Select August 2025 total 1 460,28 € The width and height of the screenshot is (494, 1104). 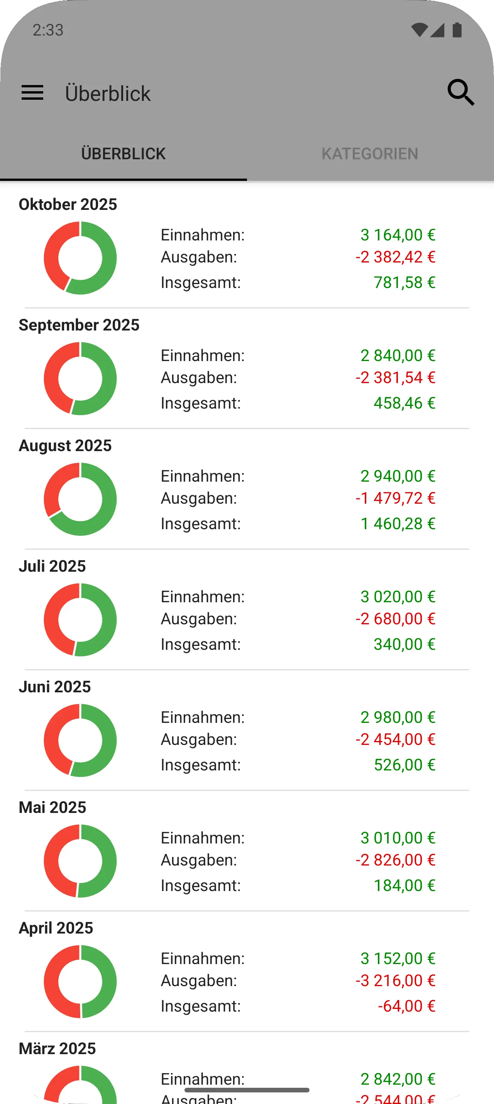coord(398,524)
